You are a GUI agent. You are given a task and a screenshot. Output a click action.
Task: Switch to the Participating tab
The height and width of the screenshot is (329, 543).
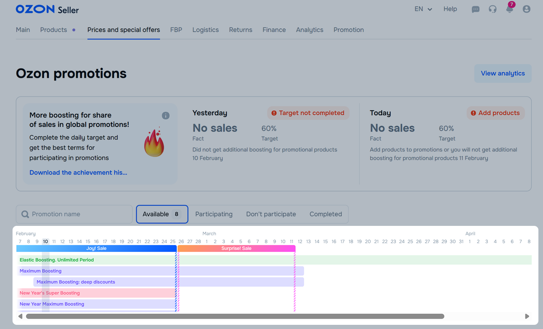point(214,214)
